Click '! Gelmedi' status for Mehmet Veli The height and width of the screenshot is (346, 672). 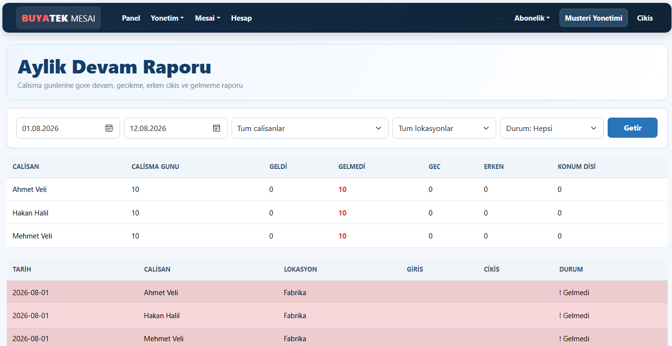[x=574, y=339]
